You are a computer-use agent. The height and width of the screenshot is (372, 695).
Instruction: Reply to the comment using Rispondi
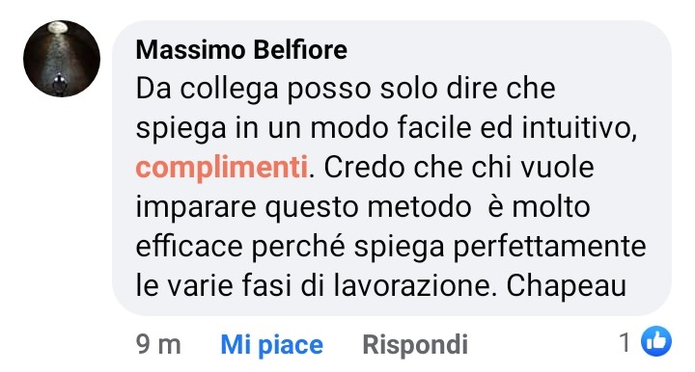click(x=415, y=344)
